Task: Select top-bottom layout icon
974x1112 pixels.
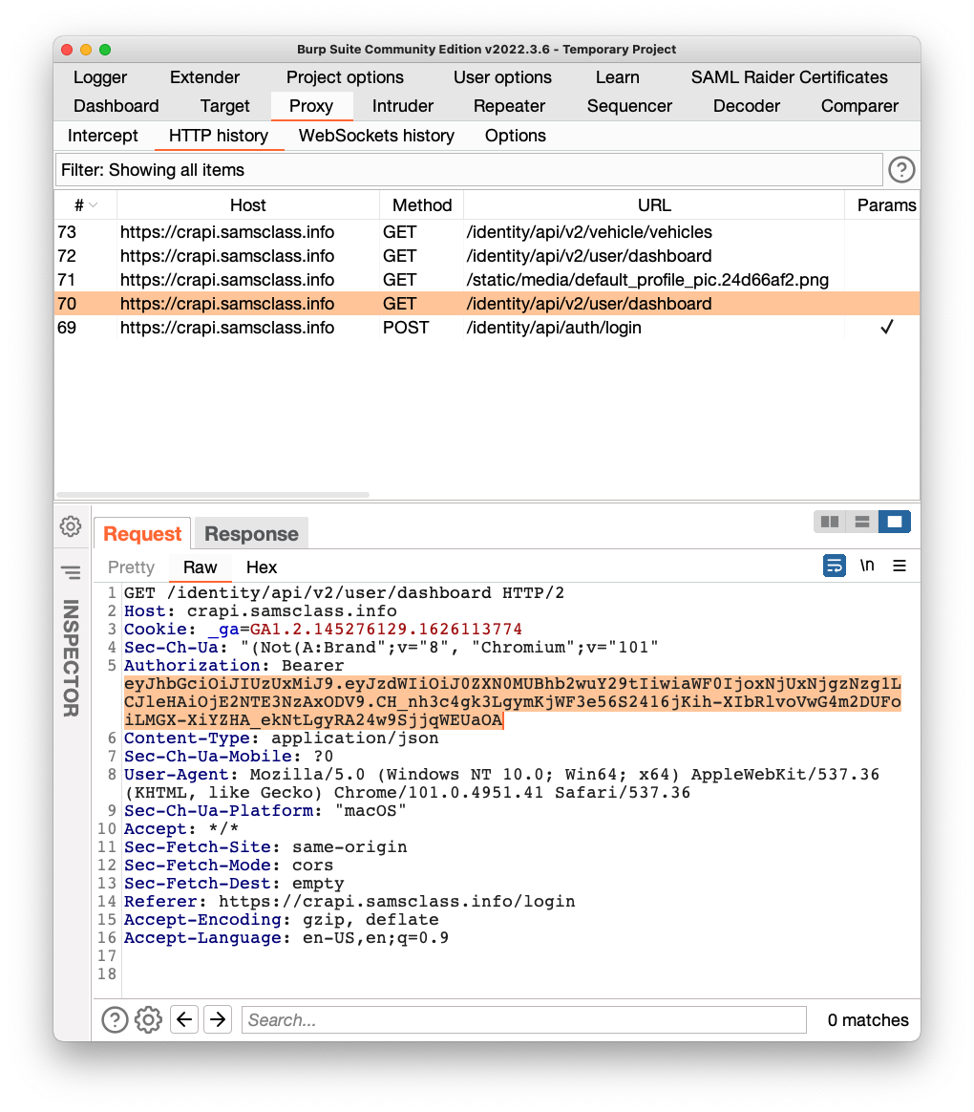Action: (862, 522)
